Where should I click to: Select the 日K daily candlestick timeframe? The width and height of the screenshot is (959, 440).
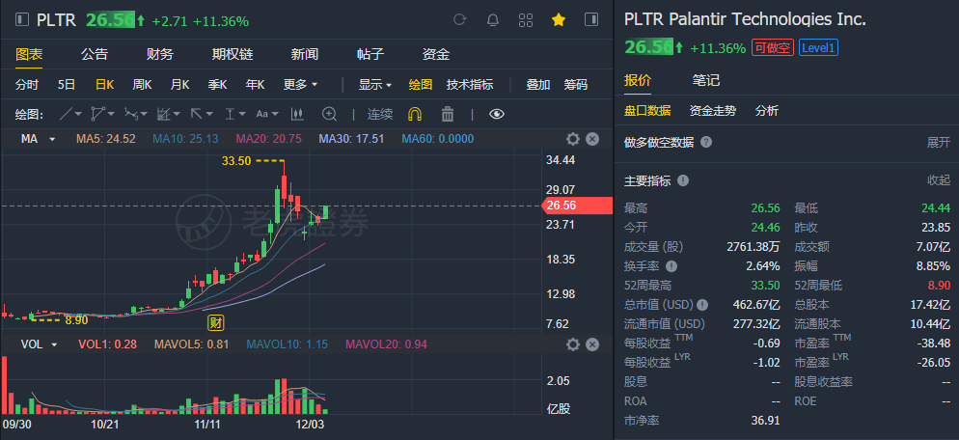104,85
